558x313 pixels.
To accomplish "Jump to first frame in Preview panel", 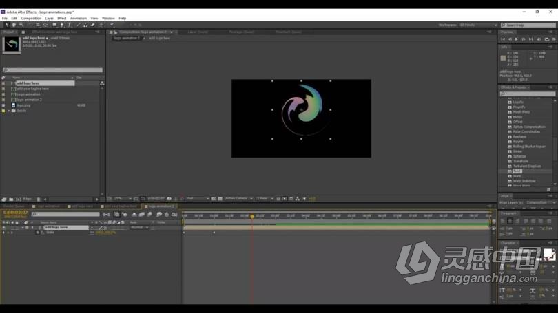I will click(x=504, y=39).
